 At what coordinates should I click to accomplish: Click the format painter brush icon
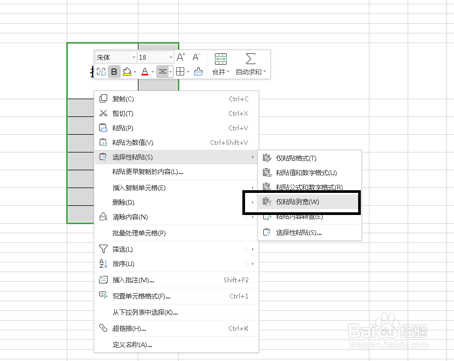pos(198,72)
